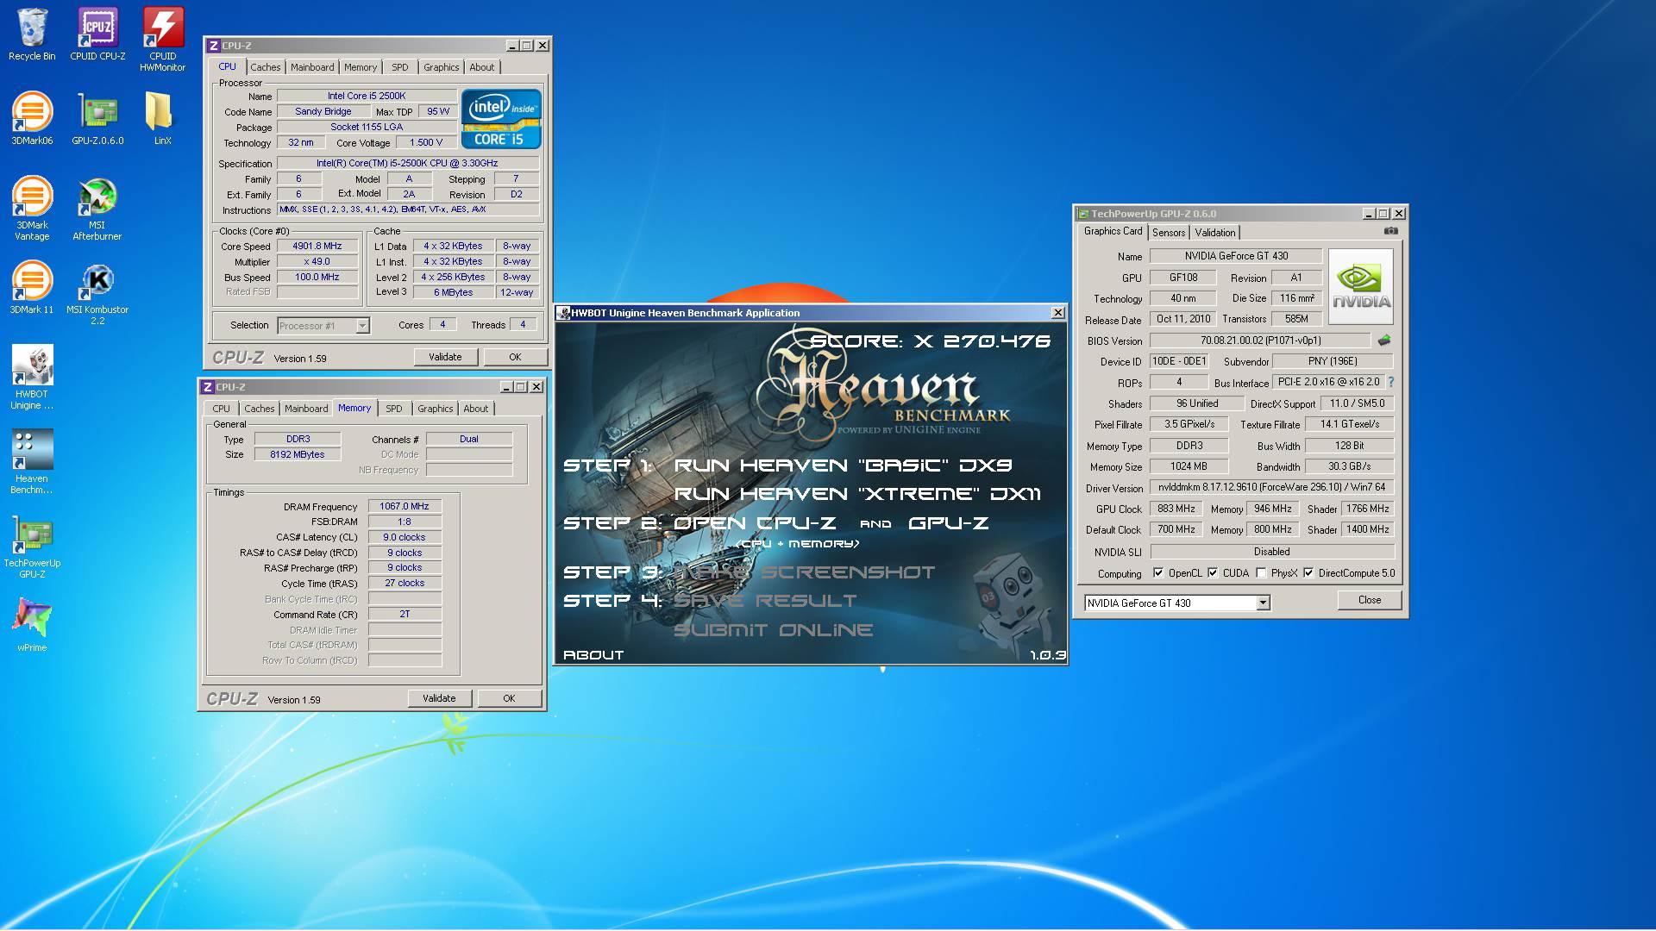This screenshot has height=931, width=1656.
Task: Click the Core Voltage 1.500 V value
Action: pyautogui.click(x=426, y=142)
